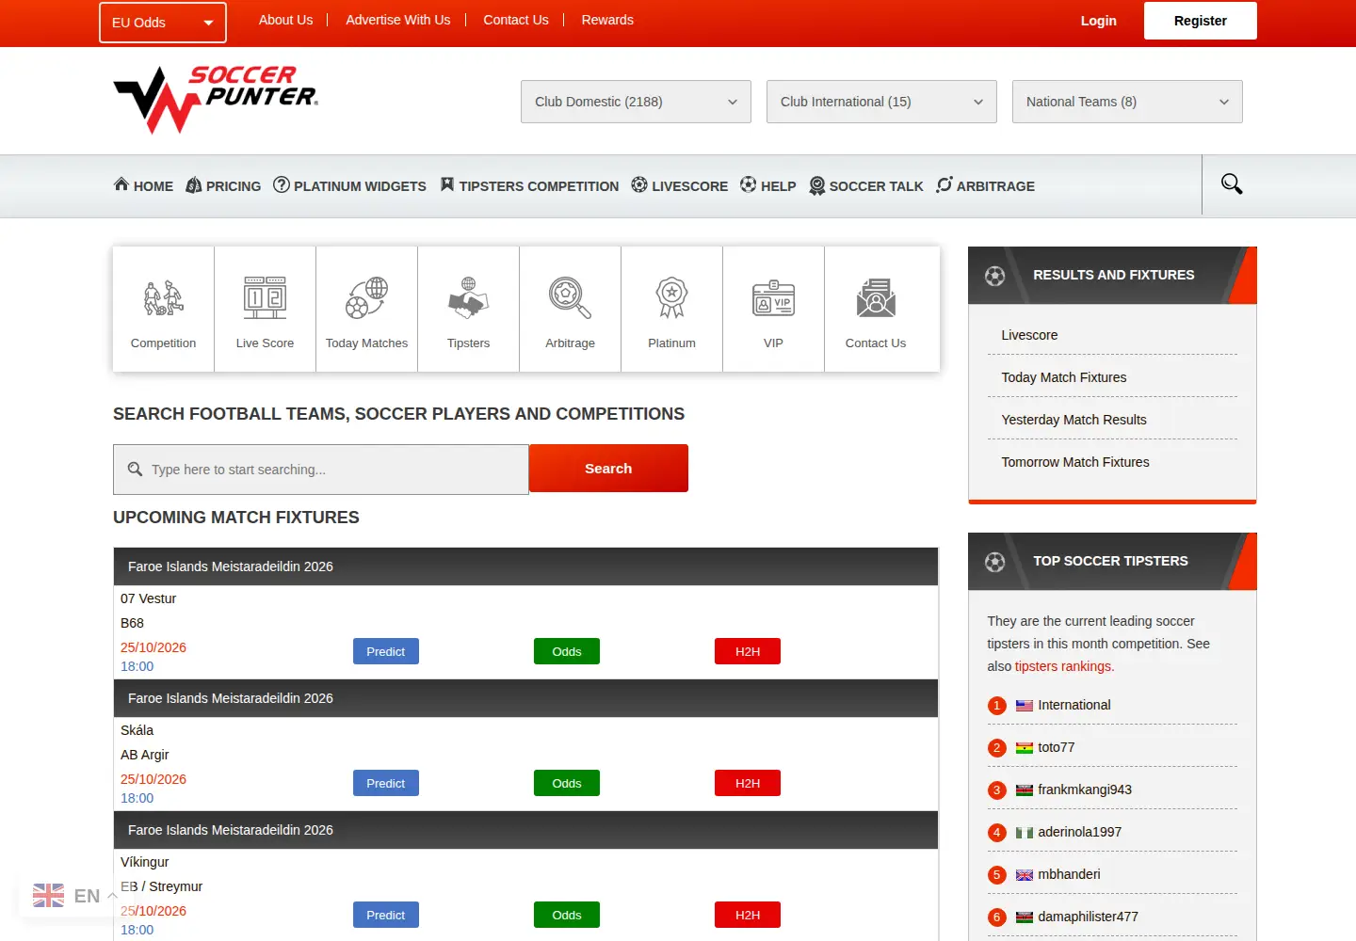Click the soccer ball icon beside Results and Fixtures
The height and width of the screenshot is (941, 1356).
tap(994, 276)
